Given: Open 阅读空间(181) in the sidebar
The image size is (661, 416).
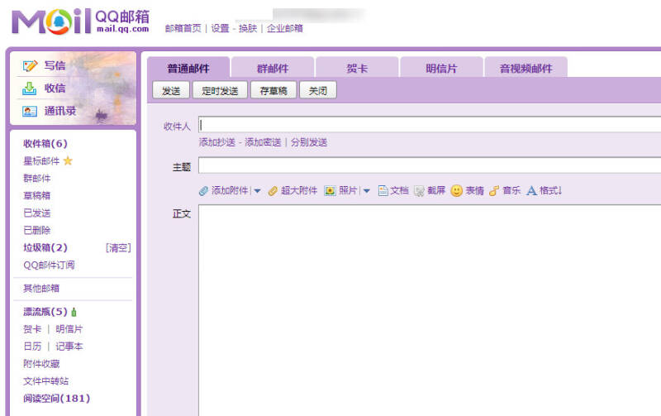Looking at the screenshot, I should click(56, 399).
